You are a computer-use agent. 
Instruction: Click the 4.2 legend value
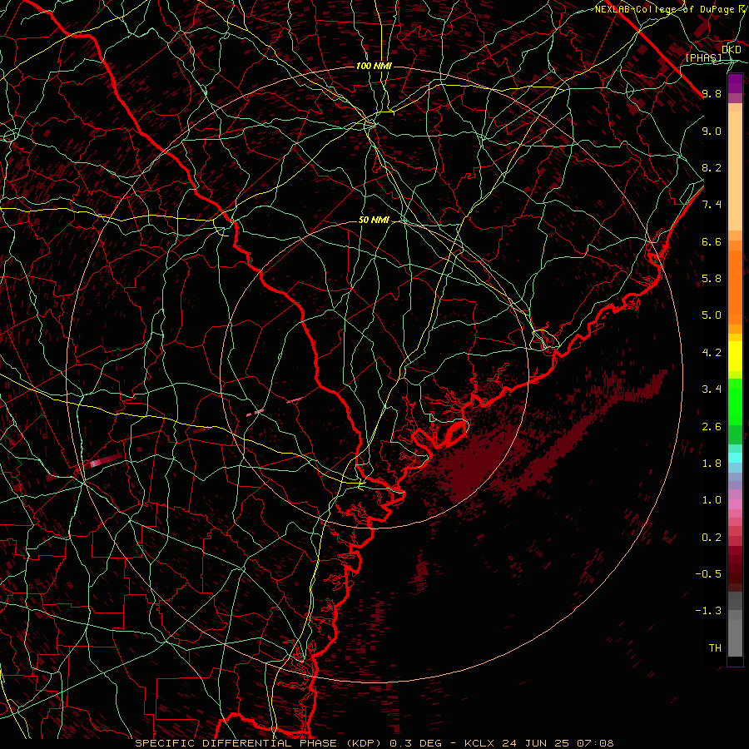tap(712, 353)
